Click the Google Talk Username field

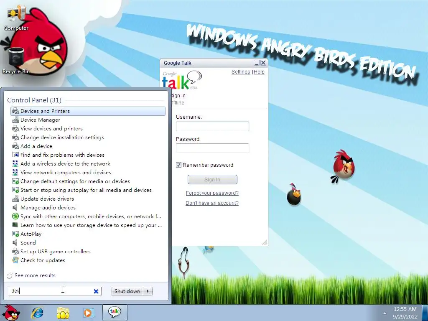[212, 126]
